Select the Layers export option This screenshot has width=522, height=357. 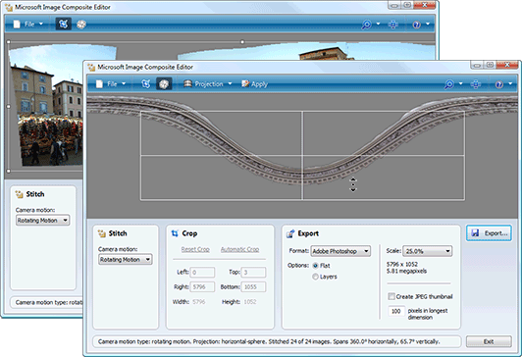(315, 277)
